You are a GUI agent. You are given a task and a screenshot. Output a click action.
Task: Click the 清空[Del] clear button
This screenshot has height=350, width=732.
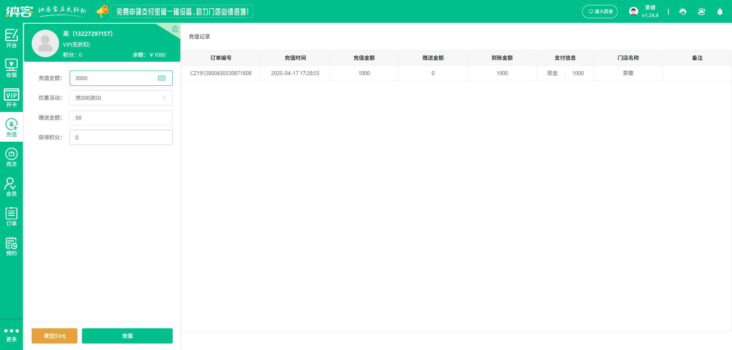pyautogui.click(x=54, y=336)
